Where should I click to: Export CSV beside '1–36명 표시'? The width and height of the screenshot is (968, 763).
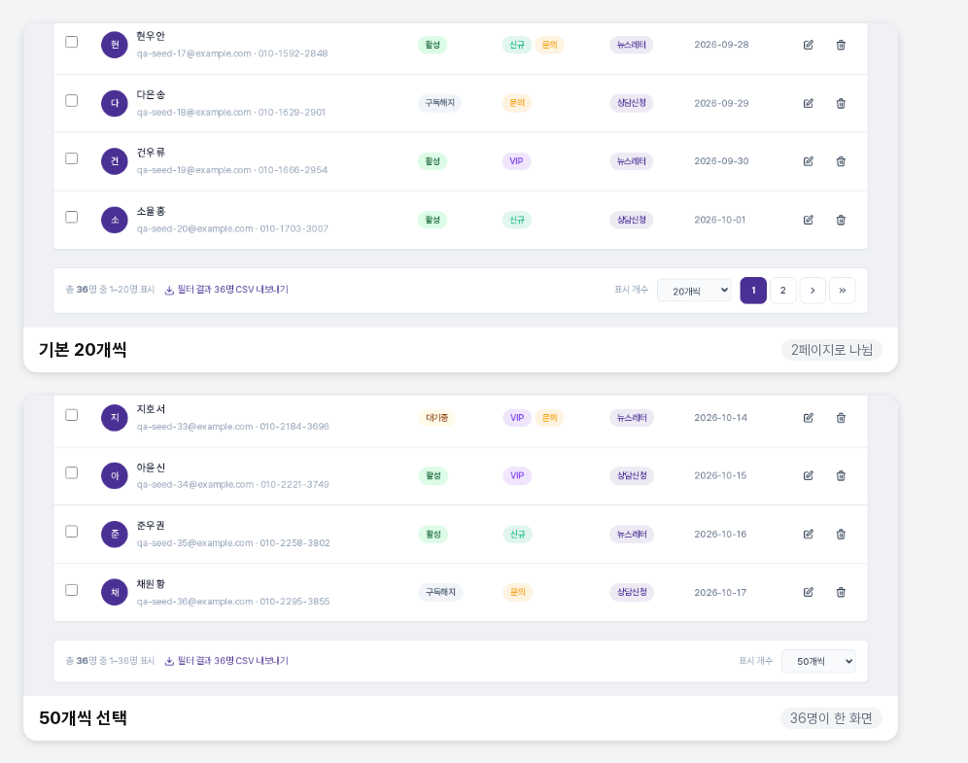pyautogui.click(x=226, y=661)
